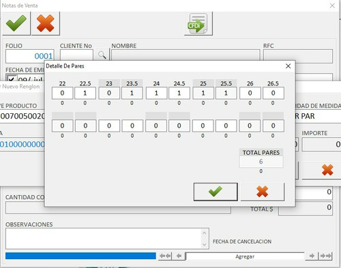The width and height of the screenshot is (341, 268).
Task: Select quantity field for size 22
Action: (x=62, y=93)
